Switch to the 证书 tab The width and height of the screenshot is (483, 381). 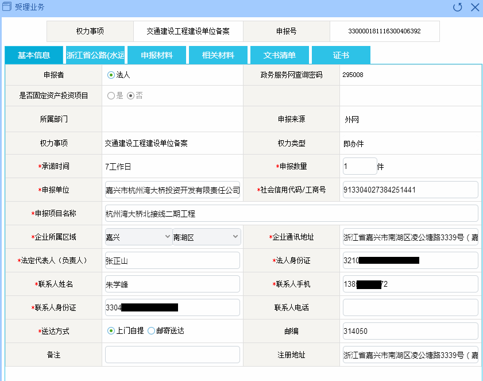point(341,55)
